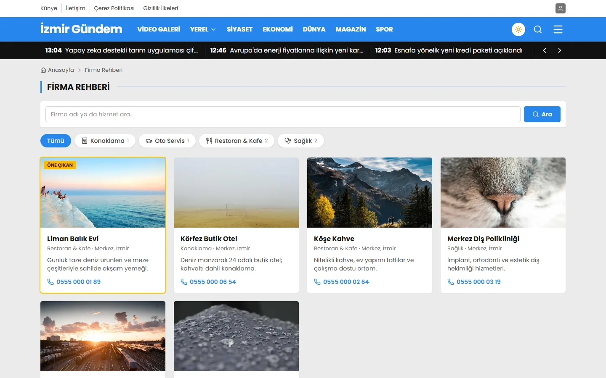Toggle the light/dark theme sun button
The height and width of the screenshot is (378, 606).
pos(518,29)
